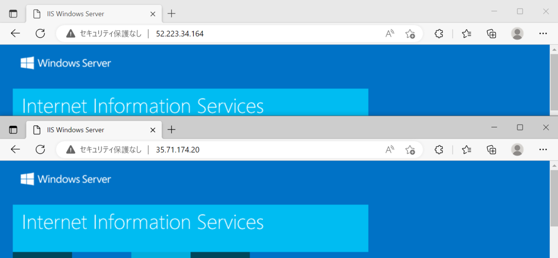Viewport: 558px width, 258px height.
Task: Reload the page in the 52.223.34.164 window
Action: pos(40,33)
